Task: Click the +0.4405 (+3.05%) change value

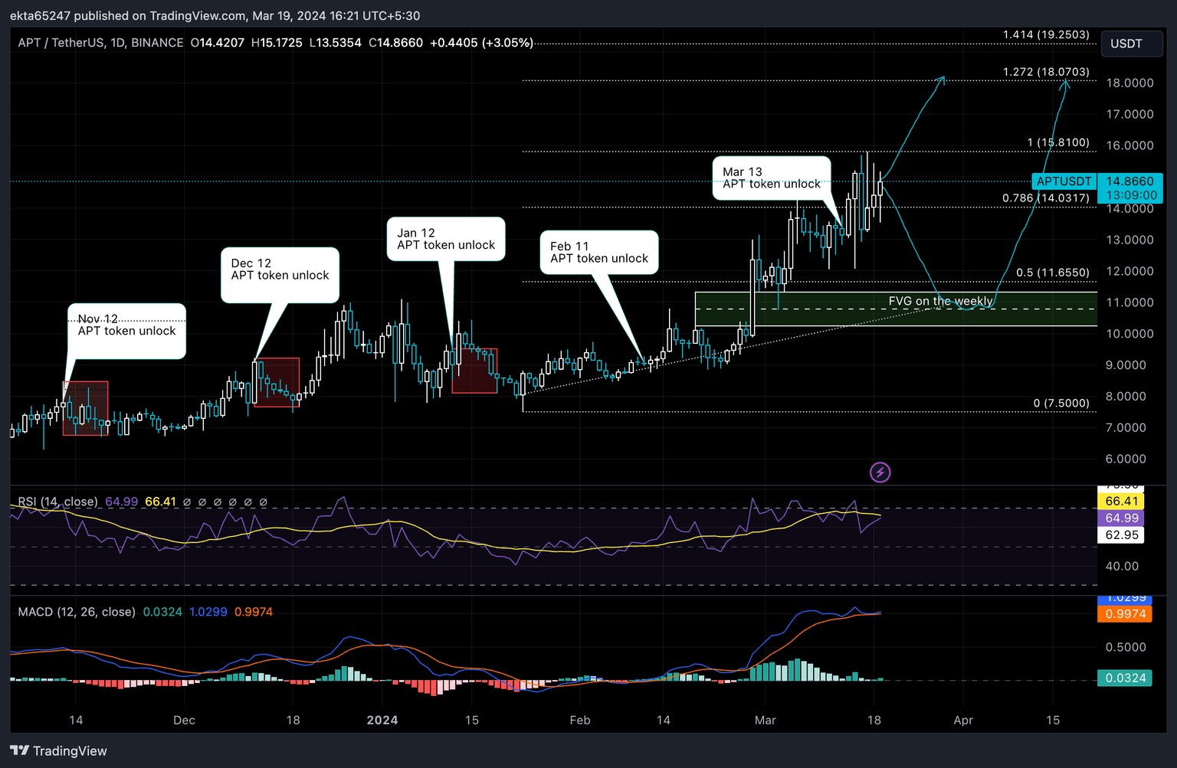Action: (481, 43)
